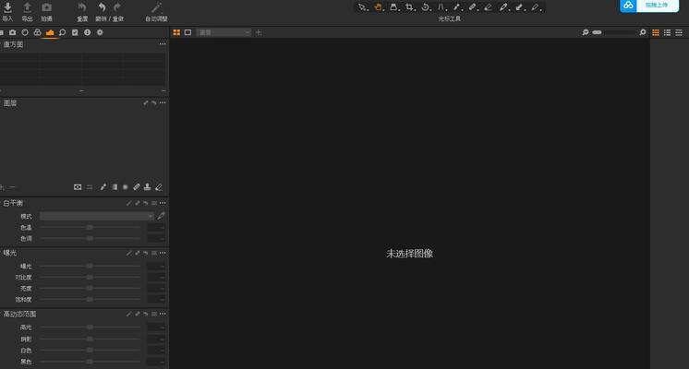Screen dimensions: 689x369
Task: Click the color temperature (色温) slider
Action: 91,227
